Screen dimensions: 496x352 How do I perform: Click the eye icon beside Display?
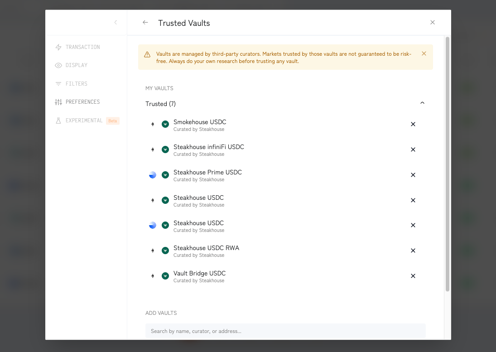pos(58,66)
